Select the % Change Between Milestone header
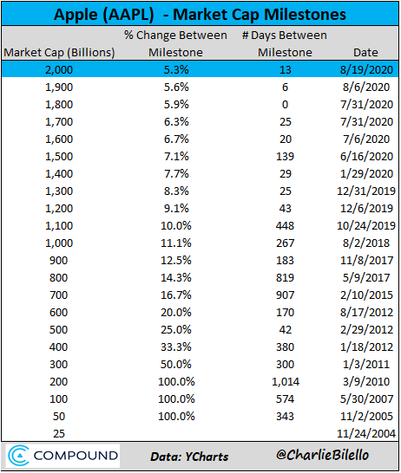Screen dimensions: 401x473 pyautogui.click(x=175, y=43)
